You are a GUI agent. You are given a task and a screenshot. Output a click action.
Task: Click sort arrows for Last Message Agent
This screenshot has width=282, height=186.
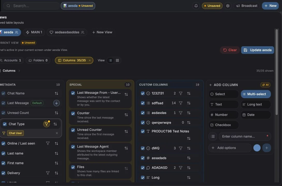126,148
